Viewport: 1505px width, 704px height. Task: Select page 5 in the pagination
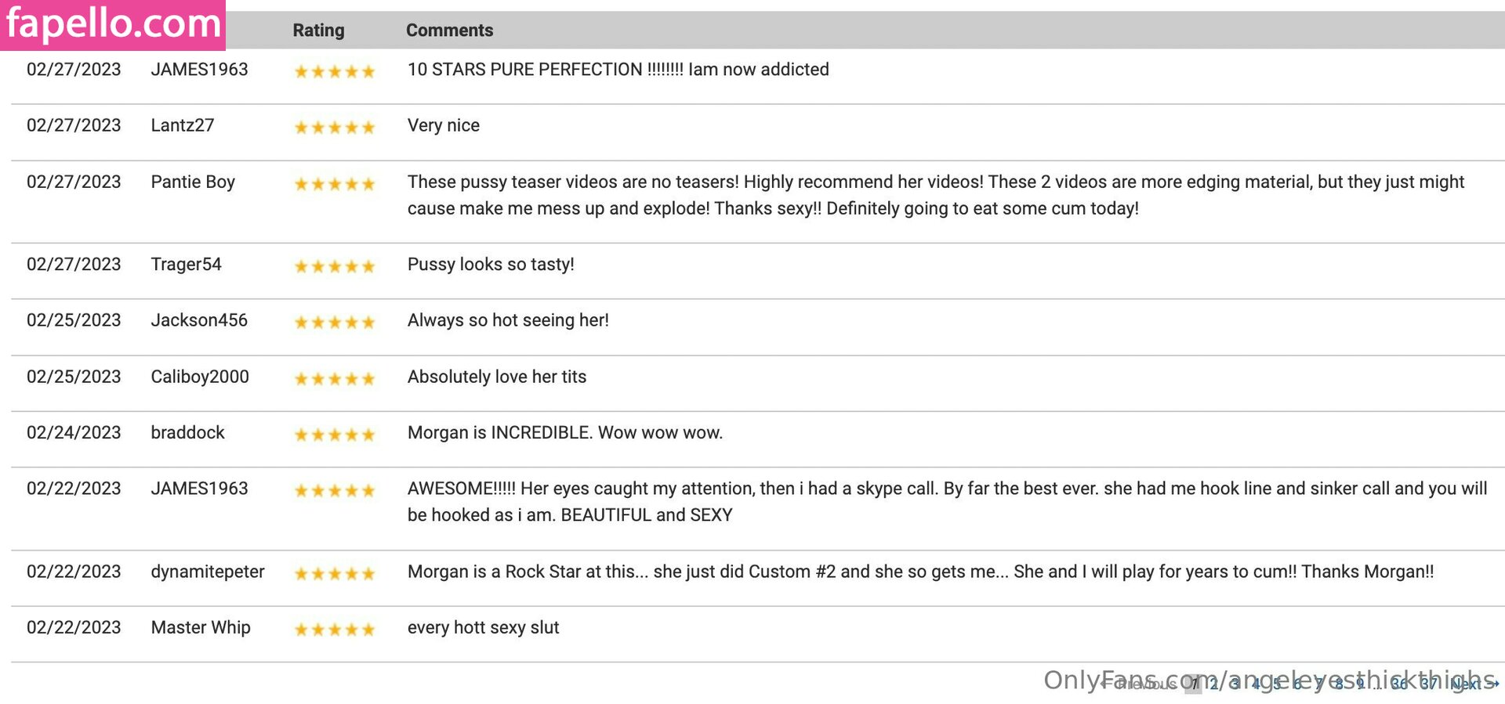[1276, 684]
